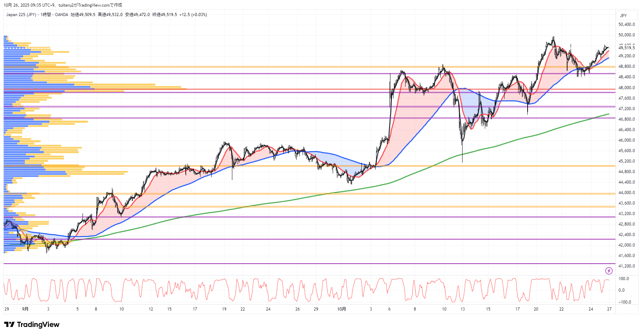Click the +12.5 (+0.03%) change value
Viewport: 642px width, 335px height.
pos(193,15)
